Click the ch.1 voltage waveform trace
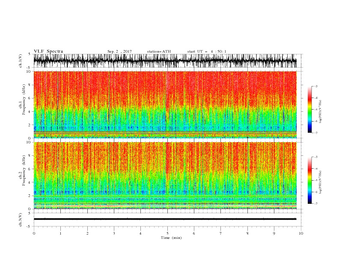Viewport: 339px width, 262px height. [x=165, y=61]
